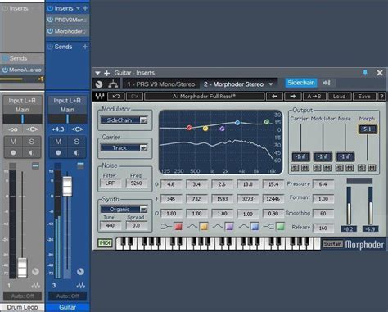Open Guitar channel automation wave icon
Viewport: 388px width, 312px height.
point(81,286)
